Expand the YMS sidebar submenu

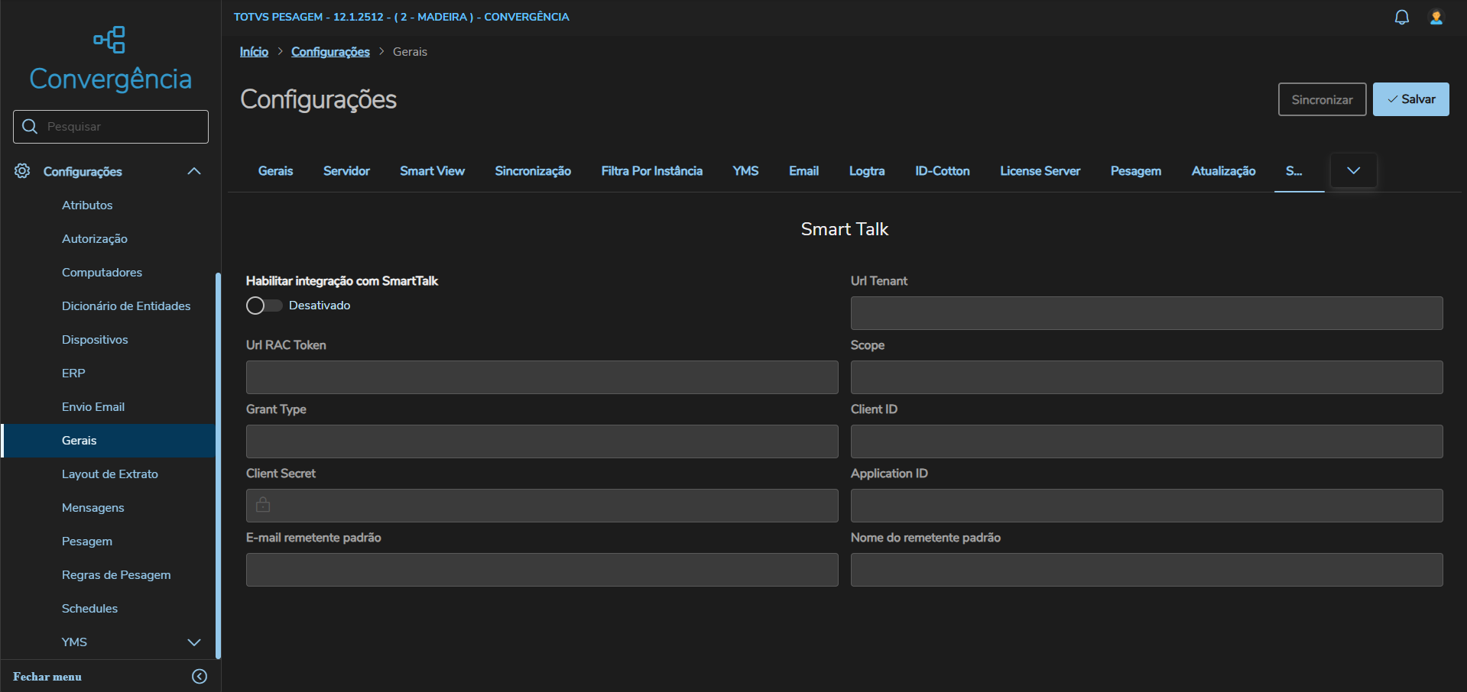pos(194,642)
